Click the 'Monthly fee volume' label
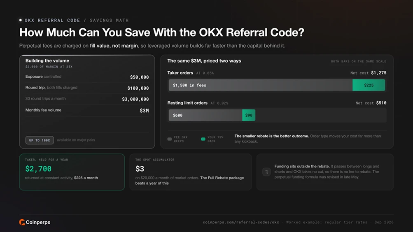The image size is (413, 232). [x=43, y=110]
